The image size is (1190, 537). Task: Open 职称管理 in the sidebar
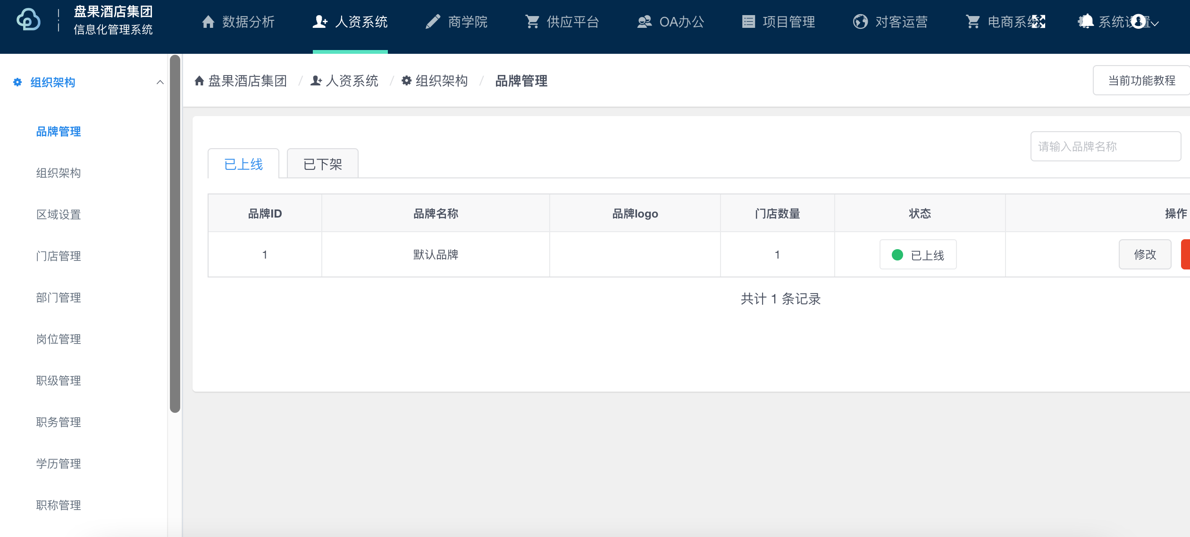[59, 505]
